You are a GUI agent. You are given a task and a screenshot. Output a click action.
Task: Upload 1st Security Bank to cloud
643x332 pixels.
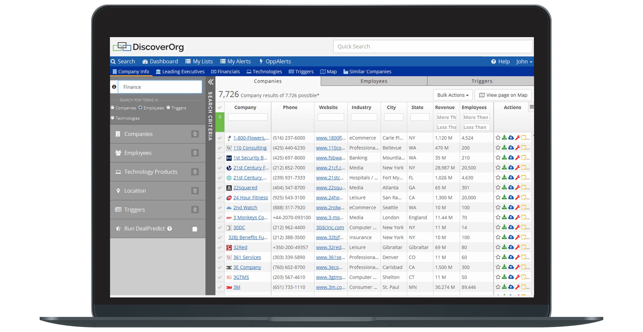511,158
